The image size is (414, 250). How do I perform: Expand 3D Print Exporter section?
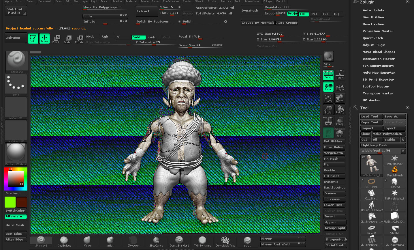[x=378, y=80]
